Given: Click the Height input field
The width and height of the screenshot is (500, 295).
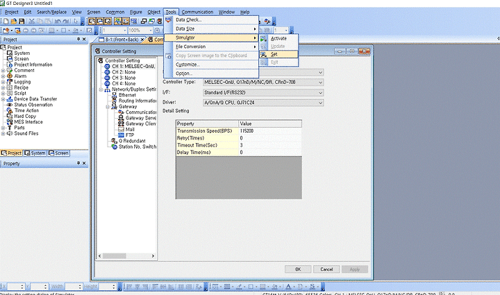Looking at the screenshot, I should (107, 287).
